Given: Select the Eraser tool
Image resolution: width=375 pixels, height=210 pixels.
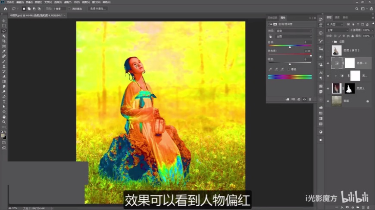Looking at the screenshot, I should (4, 76).
